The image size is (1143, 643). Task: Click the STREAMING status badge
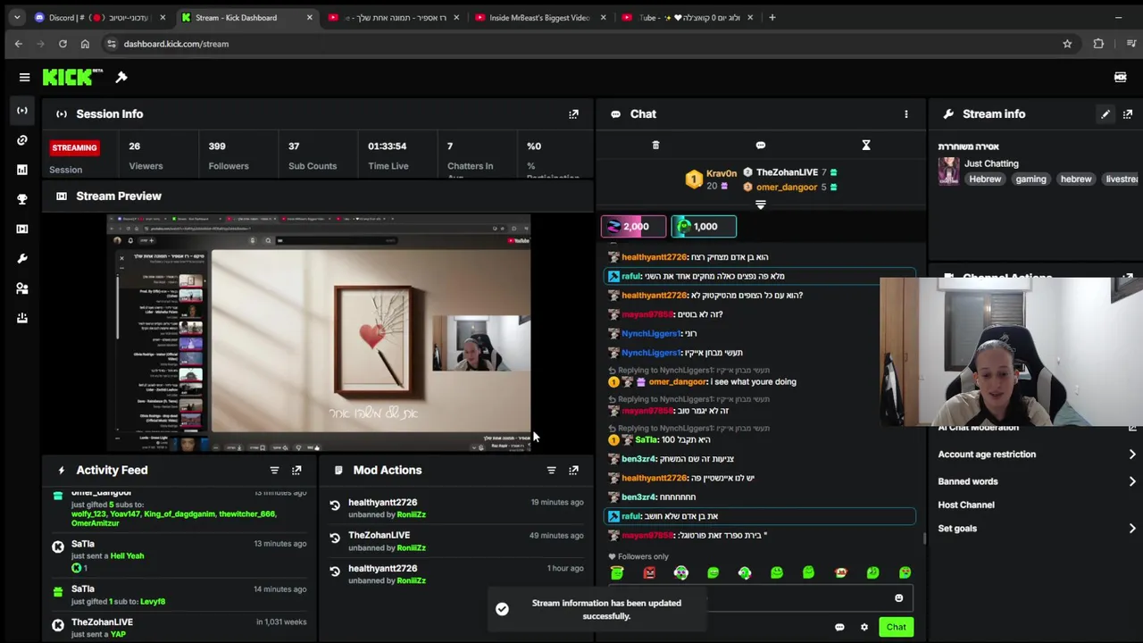[74, 148]
